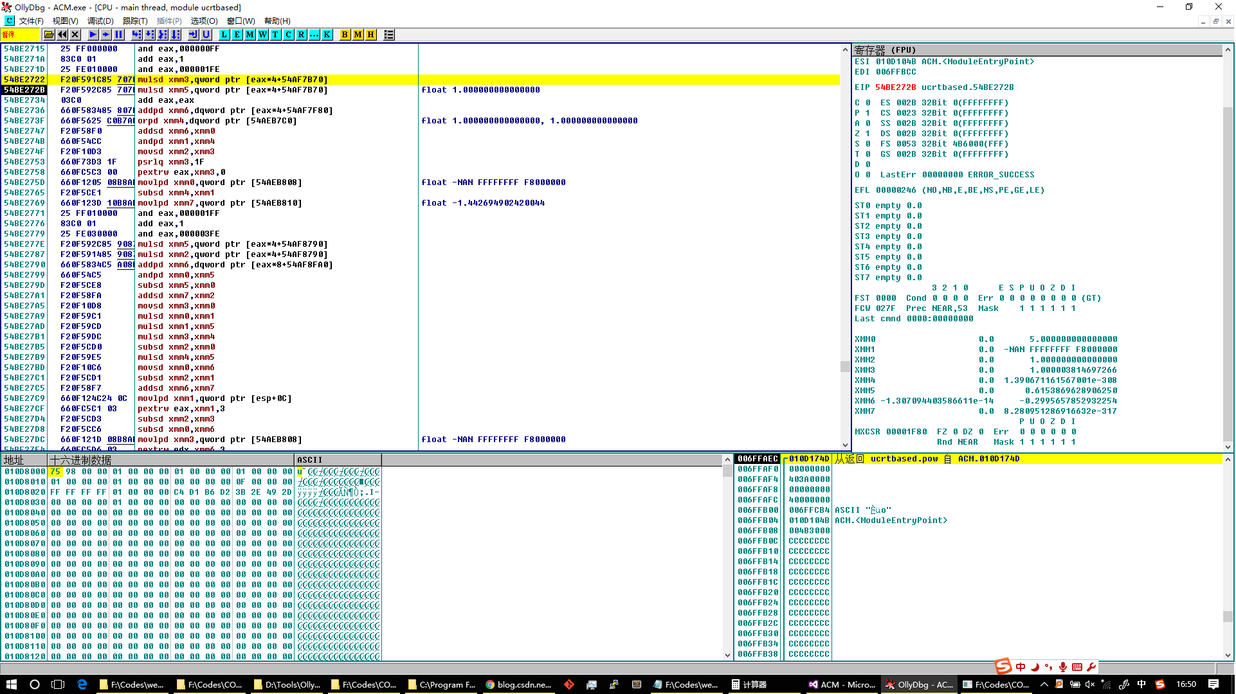Open the Log window with the L icon
1236x694 pixels.
(224, 35)
